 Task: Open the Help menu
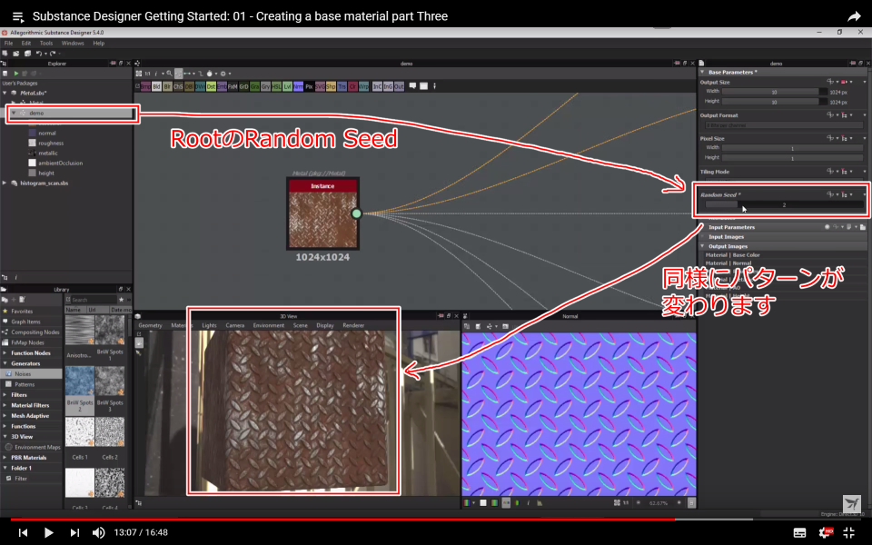pyautogui.click(x=98, y=43)
